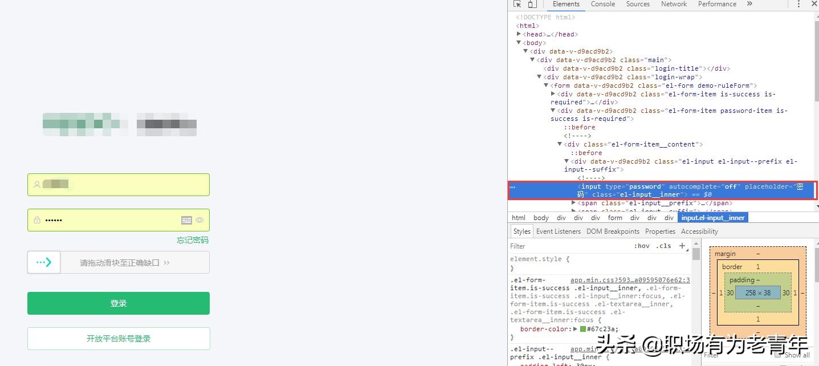Screen dimensions: 819x366
Task: Open the DevTools three-dot menu
Action: point(798,4)
